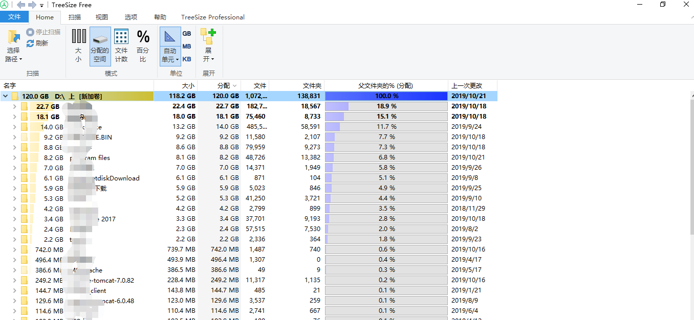694x320 pixels.
Task: Click folder icon of 8.8 GB row
Action: pos(24,147)
